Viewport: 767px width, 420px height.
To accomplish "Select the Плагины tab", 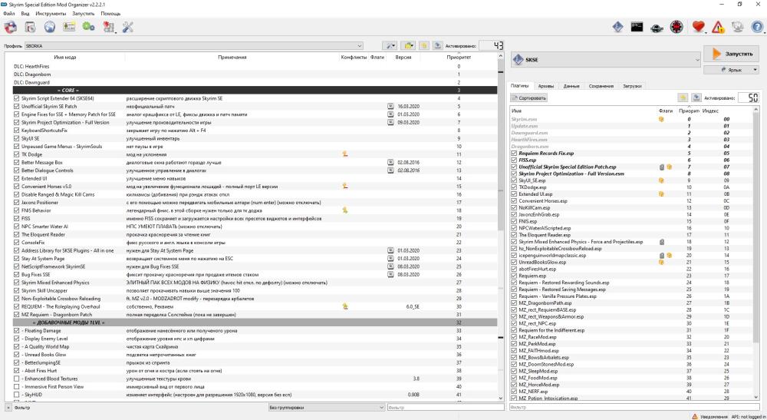I will pyautogui.click(x=520, y=86).
